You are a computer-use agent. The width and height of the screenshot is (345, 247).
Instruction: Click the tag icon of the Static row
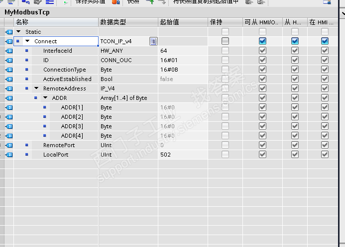click(9, 32)
